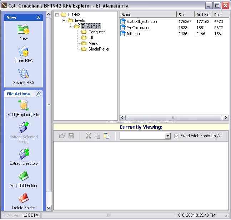Click the paste clipboard icon
Screen dimensions: 231x220
(x=106, y=136)
